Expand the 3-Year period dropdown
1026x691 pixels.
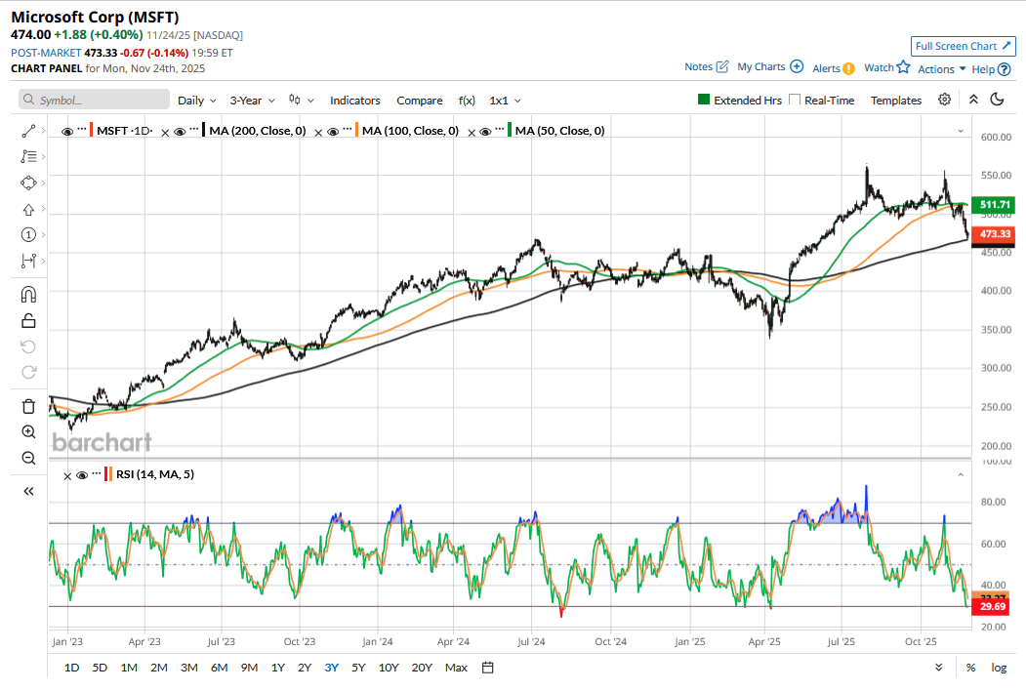click(252, 100)
